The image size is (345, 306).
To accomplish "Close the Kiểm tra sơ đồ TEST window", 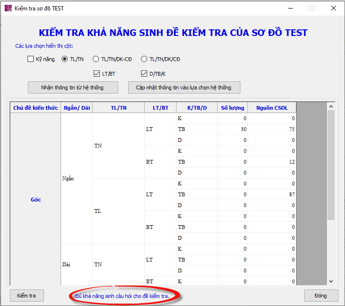I will pos(334,9).
